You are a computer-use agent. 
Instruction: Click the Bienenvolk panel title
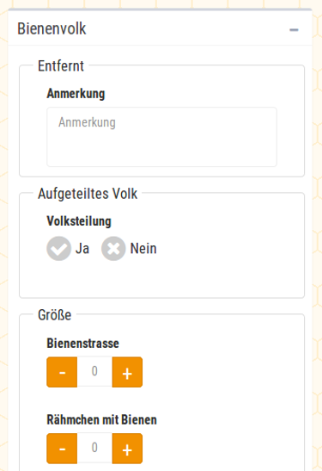(52, 28)
